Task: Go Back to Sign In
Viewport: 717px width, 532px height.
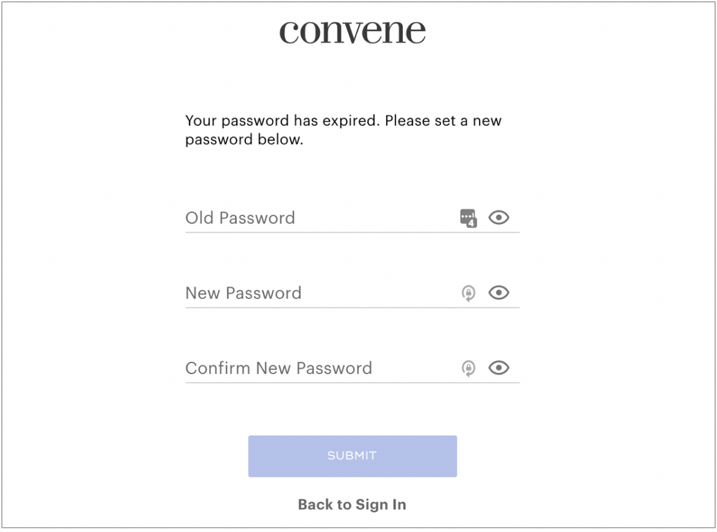Action: [x=352, y=505]
